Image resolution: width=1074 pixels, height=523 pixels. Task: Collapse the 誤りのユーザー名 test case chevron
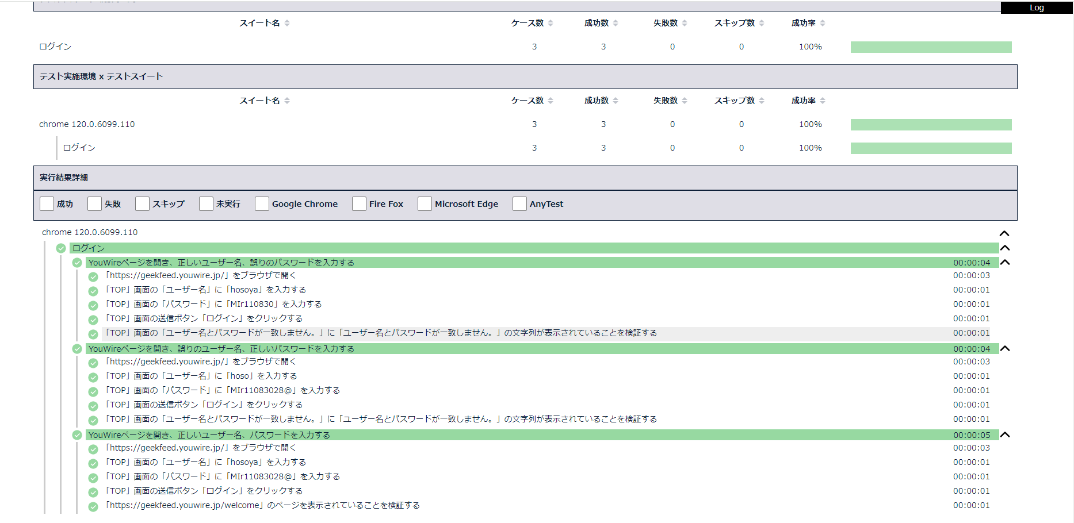[x=1005, y=348]
